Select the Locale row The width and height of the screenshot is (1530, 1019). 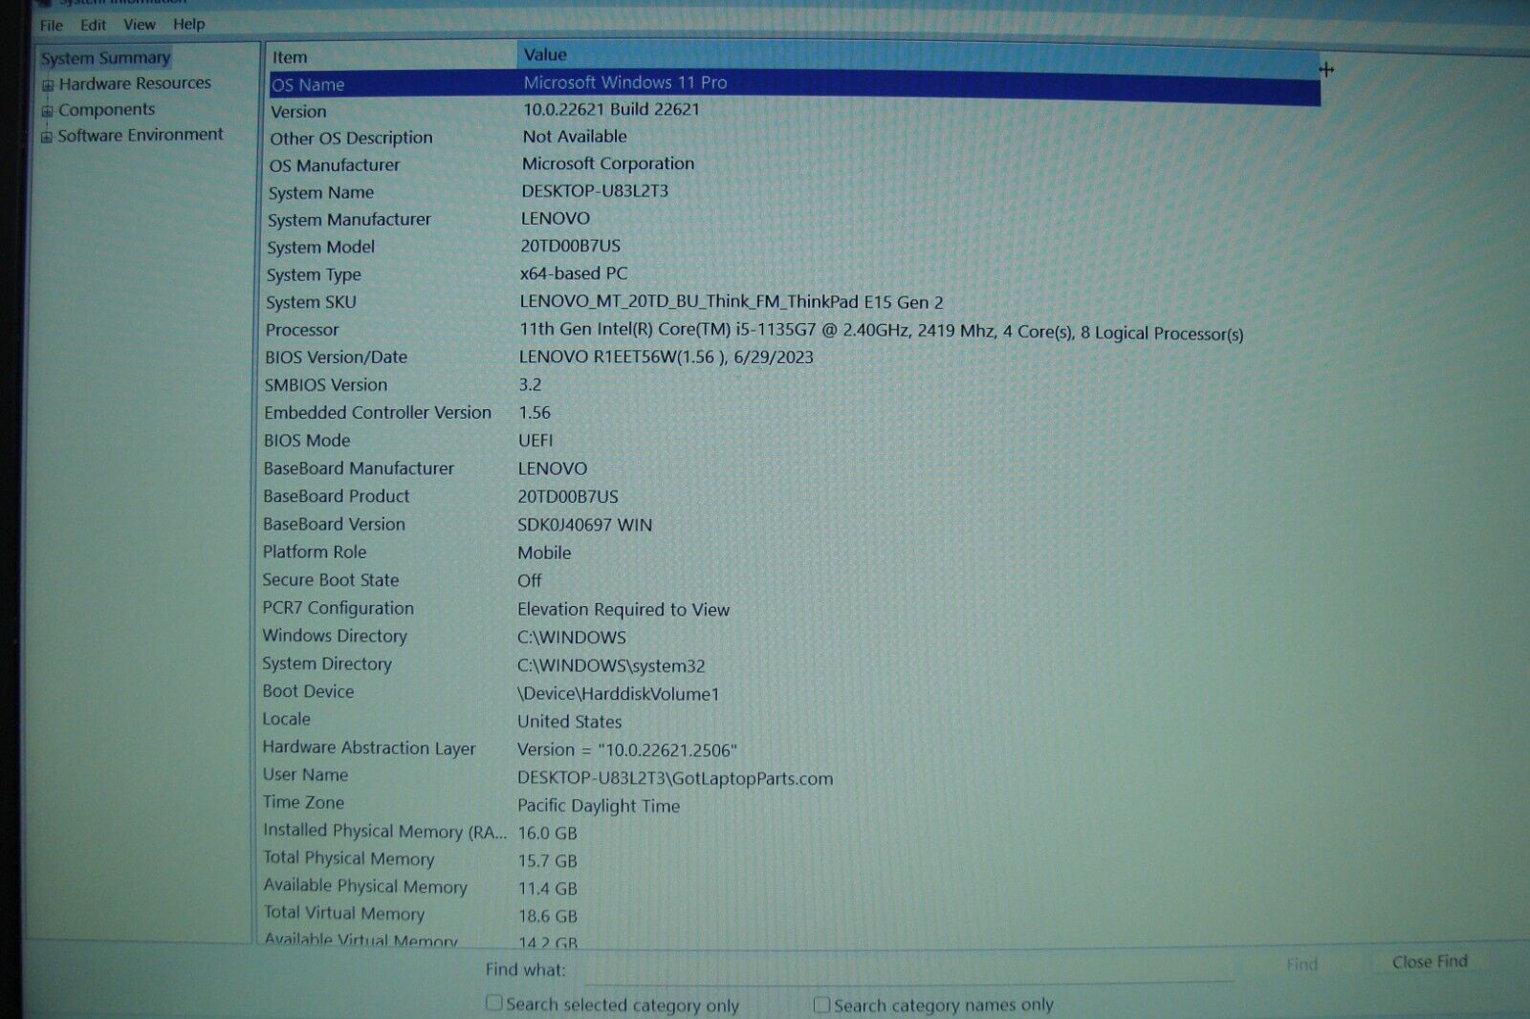tap(794, 719)
